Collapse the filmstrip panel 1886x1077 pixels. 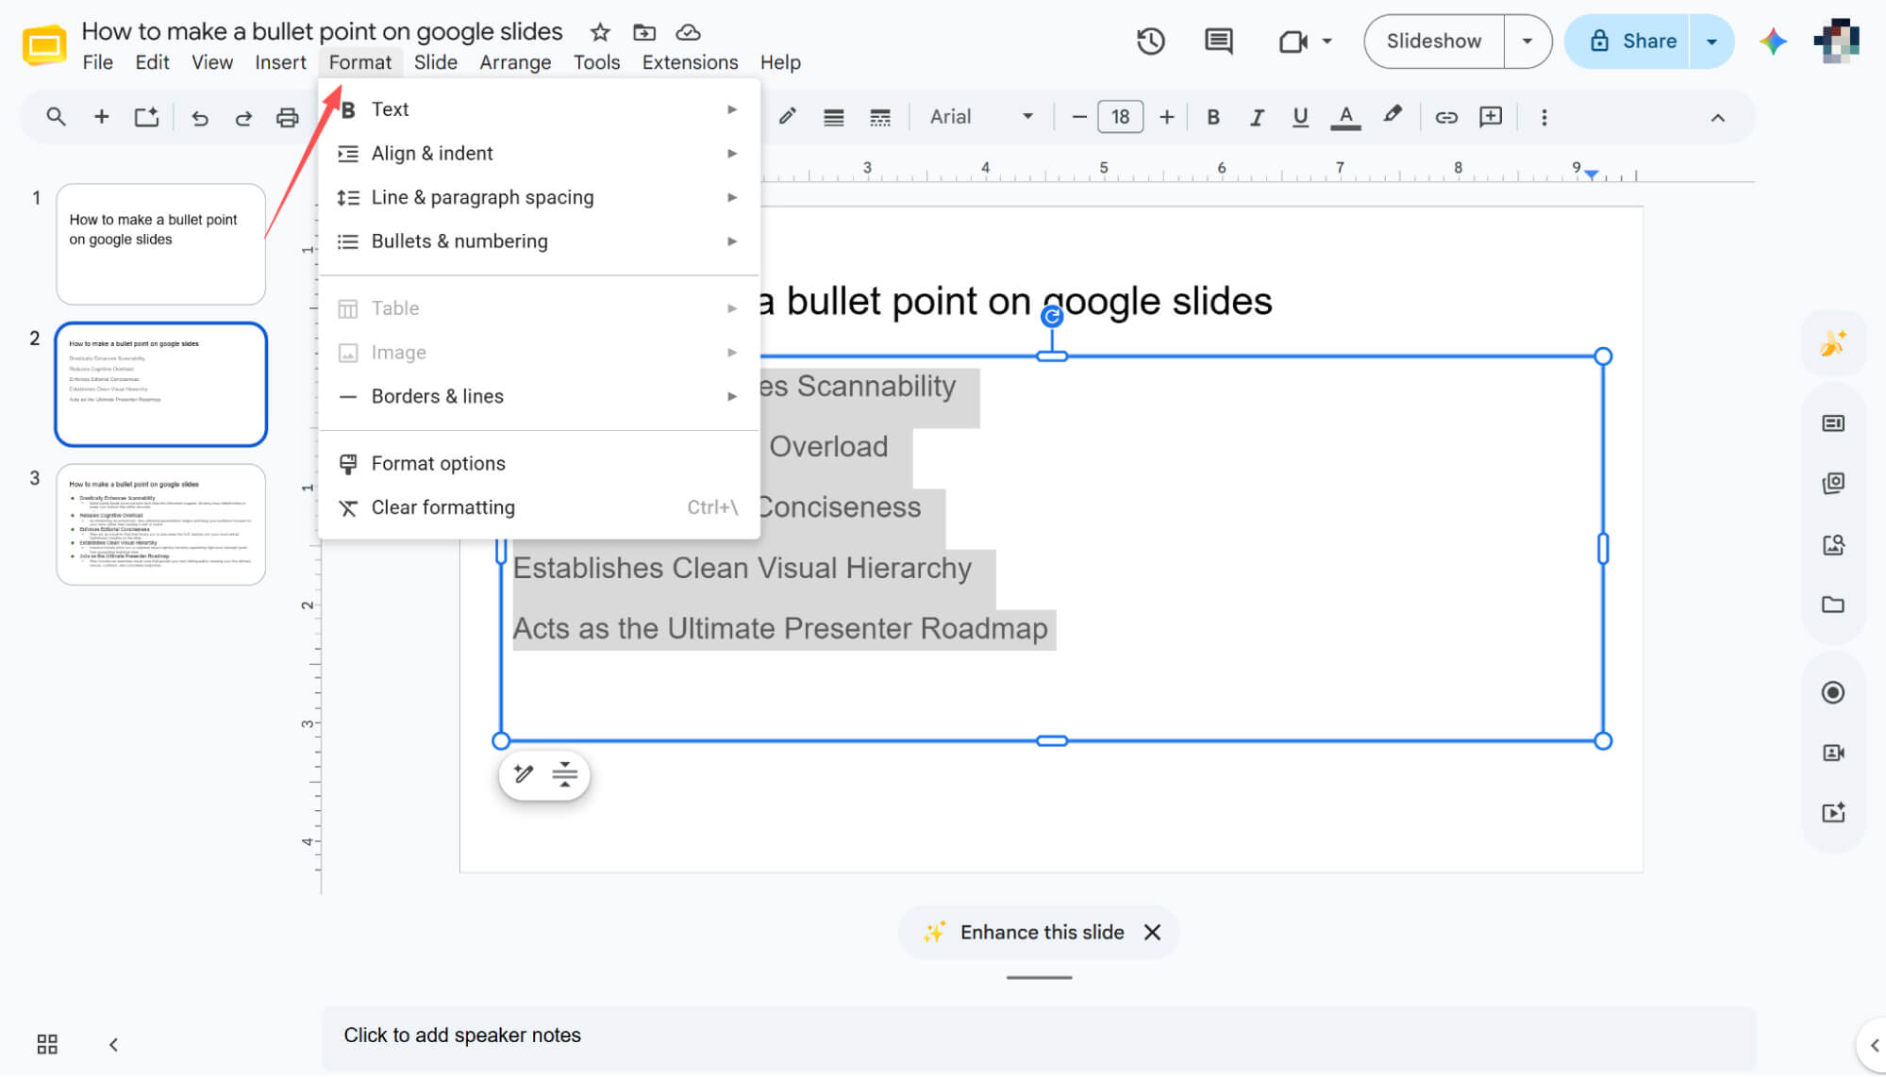[x=113, y=1044]
